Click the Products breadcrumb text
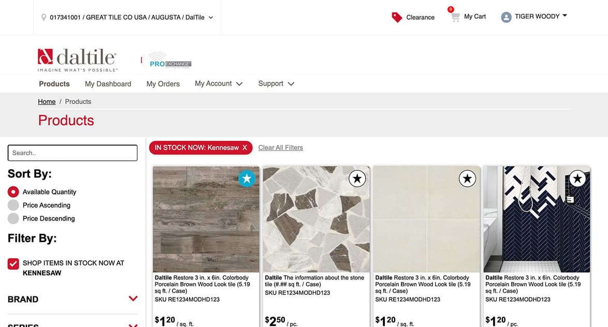This screenshot has height=327, width=608. (78, 101)
